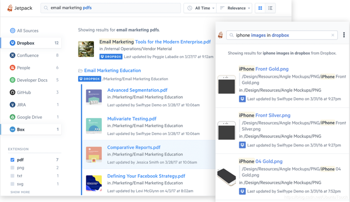Open Advanced Segmentation.pdf result
This screenshot has width=350, height=202.
click(x=137, y=90)
